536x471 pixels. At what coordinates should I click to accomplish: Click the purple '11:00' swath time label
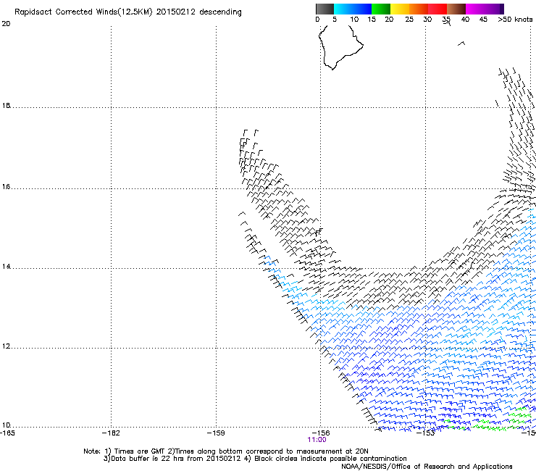pos(317,440)
